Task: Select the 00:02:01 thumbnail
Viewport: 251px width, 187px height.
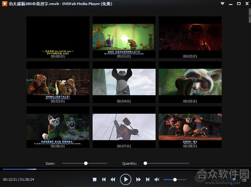Action: [x=190, y=37]
